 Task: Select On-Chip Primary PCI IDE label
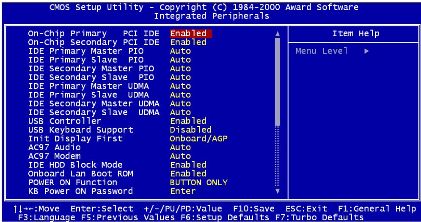[94, 33]
